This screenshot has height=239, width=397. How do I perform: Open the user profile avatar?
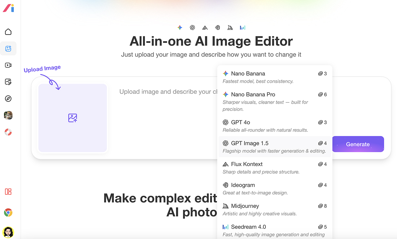pyautogui.click(x=8, y=232)
